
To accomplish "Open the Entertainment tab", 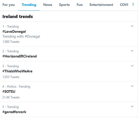I will [x=101, y=5].
